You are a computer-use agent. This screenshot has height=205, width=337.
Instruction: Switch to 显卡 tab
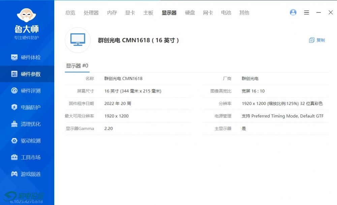tap(130, 13)
